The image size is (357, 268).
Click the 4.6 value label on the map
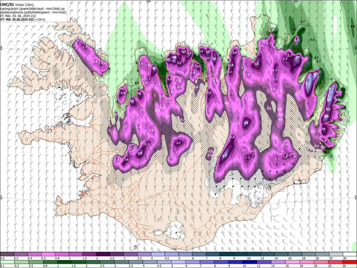174,57
